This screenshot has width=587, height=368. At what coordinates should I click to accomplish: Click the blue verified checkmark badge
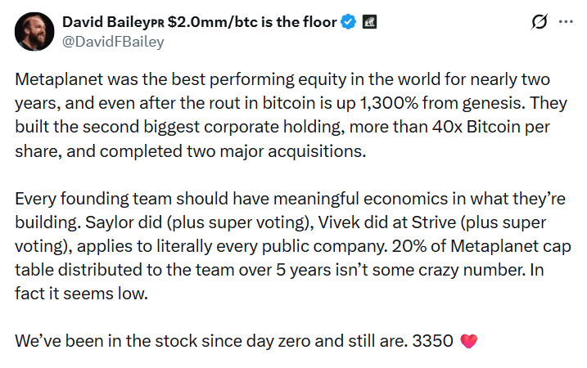point(349,22)
